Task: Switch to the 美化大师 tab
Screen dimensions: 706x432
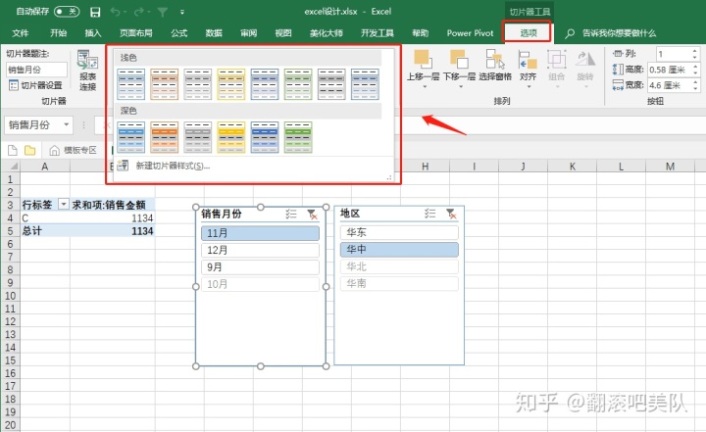Action: click(326, 33)
